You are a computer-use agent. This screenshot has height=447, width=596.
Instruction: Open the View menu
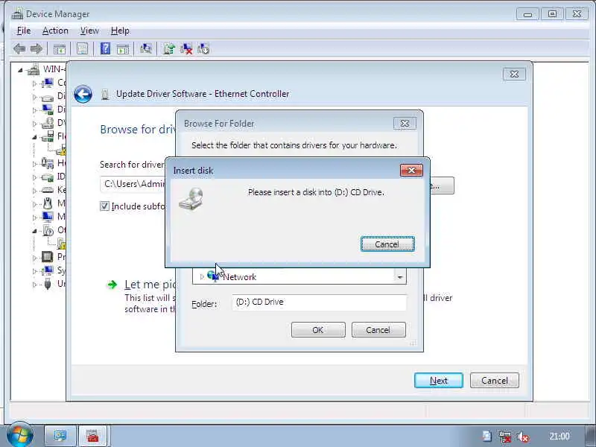point(89,31)
